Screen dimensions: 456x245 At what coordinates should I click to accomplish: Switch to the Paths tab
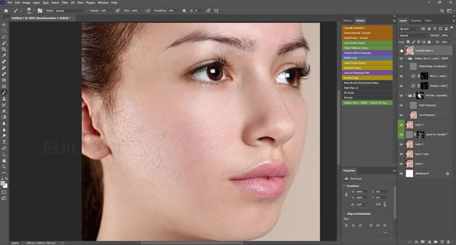[428, 21]
